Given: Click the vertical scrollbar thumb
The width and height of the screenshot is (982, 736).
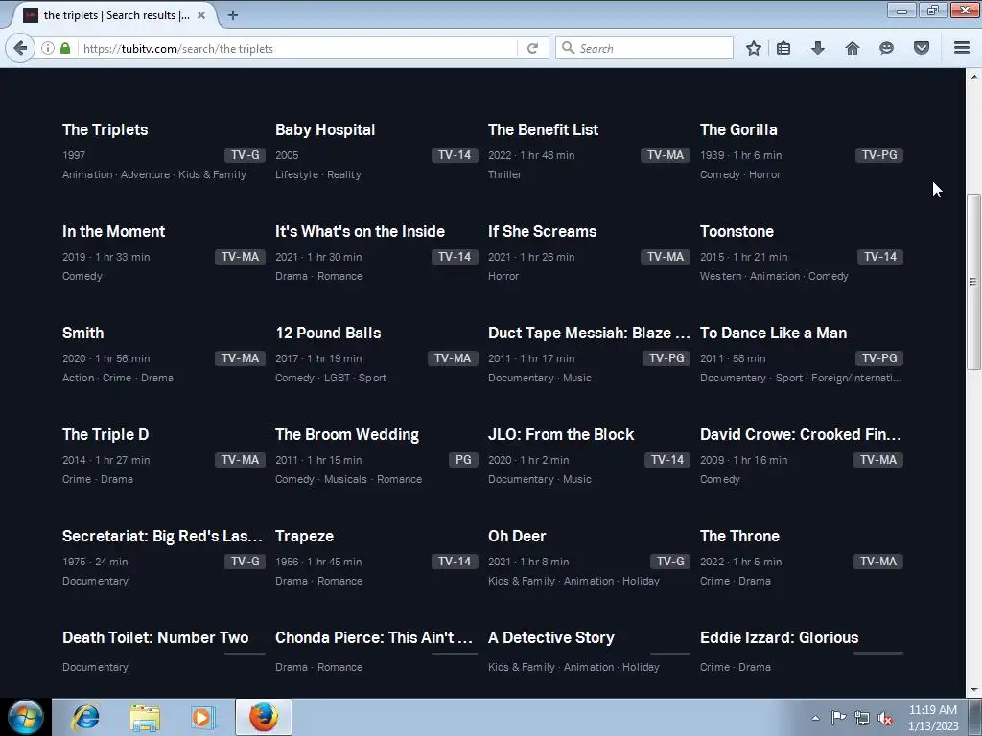Looking at the screenshot, I should click(x=974, y=282).
